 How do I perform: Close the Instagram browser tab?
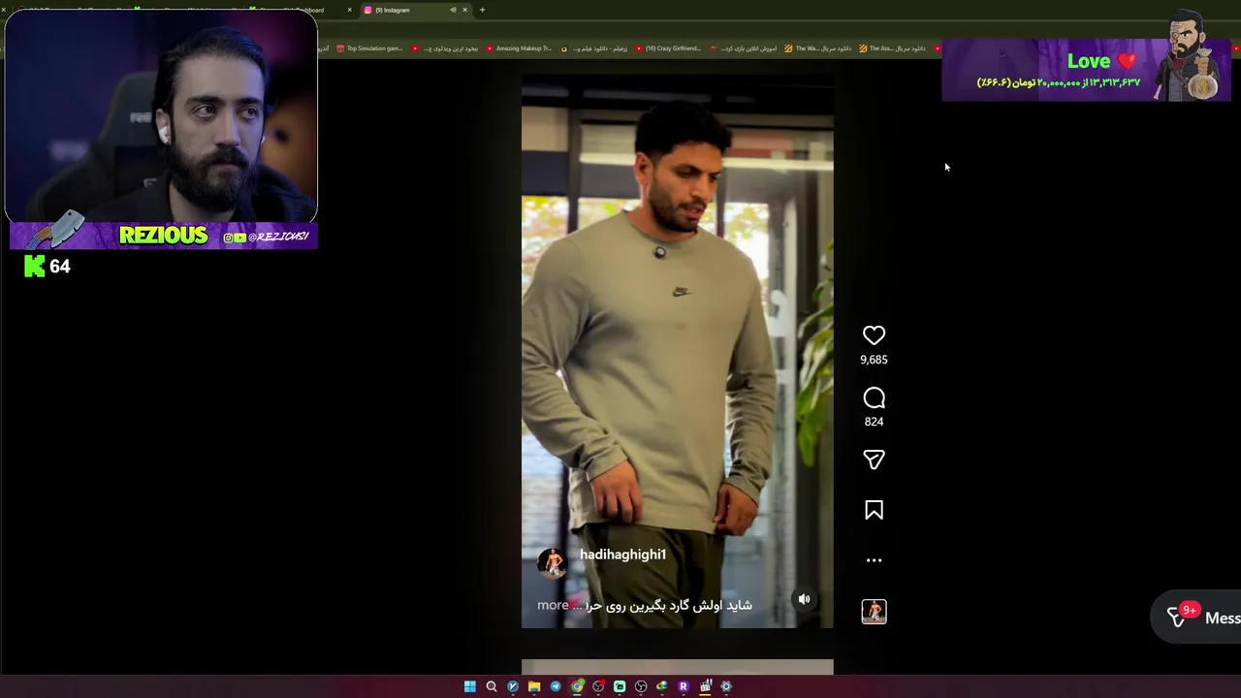click(x=464, y=10)
